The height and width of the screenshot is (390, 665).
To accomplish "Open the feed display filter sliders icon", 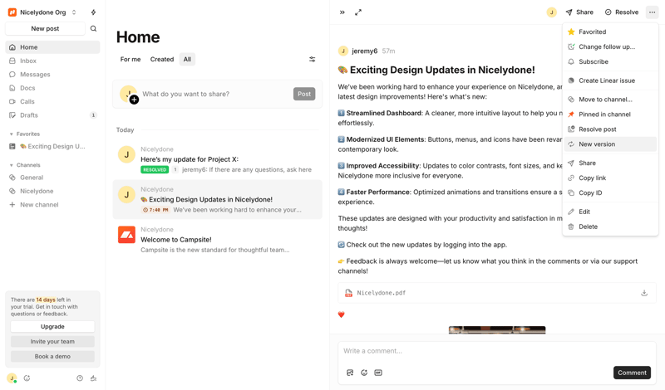I will pyautogui.click(x=313, y=59).
